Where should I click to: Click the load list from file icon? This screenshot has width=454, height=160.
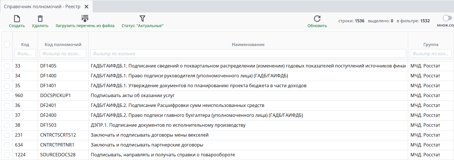(85, 19)
